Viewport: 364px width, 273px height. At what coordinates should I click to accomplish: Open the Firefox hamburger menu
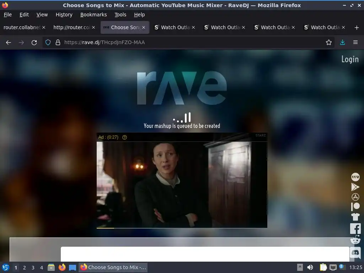tap(355, 43)
